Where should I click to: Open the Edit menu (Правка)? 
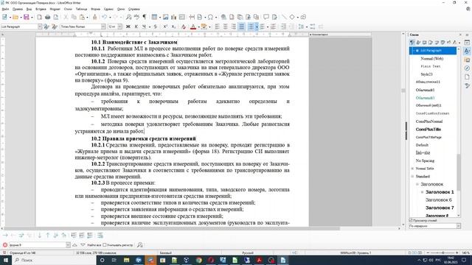coord(18,10)
